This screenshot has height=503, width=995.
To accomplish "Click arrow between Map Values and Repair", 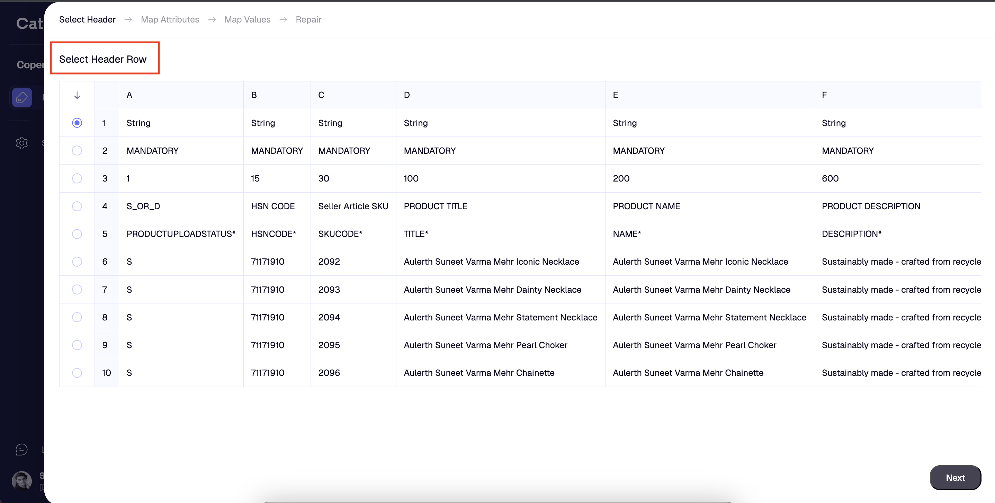I will [283, 19].
